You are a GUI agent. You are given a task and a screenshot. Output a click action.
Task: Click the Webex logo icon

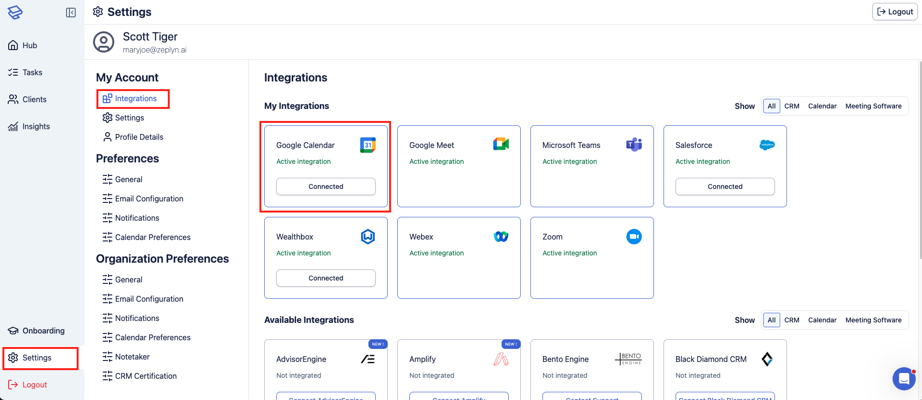(501, 237)
